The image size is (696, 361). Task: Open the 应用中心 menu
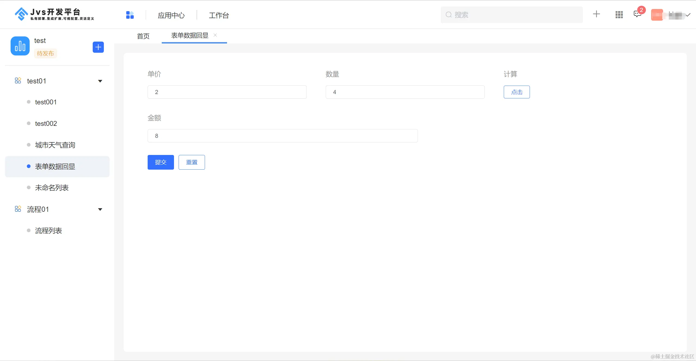(171, 15)
